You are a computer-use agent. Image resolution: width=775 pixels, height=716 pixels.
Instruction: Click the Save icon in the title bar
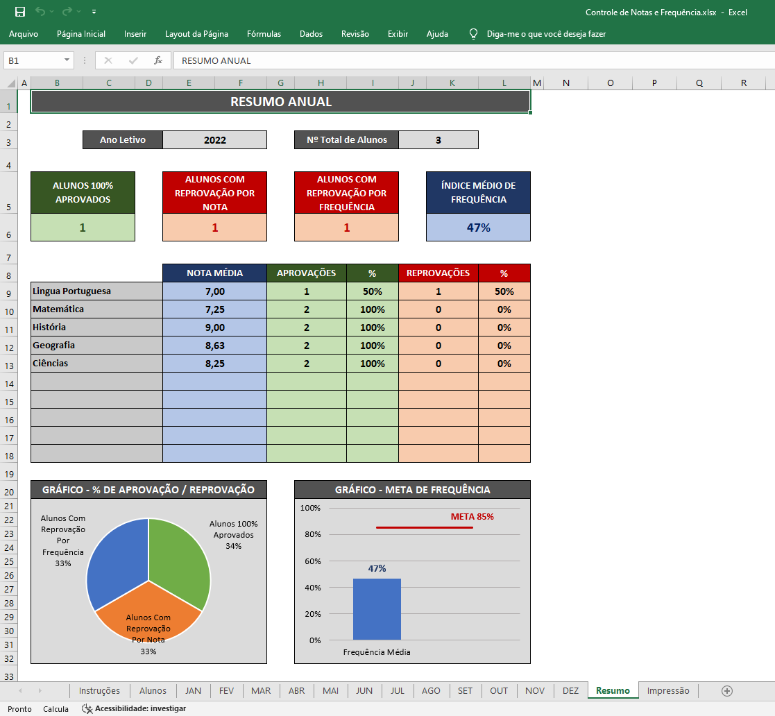coord(19,12)
